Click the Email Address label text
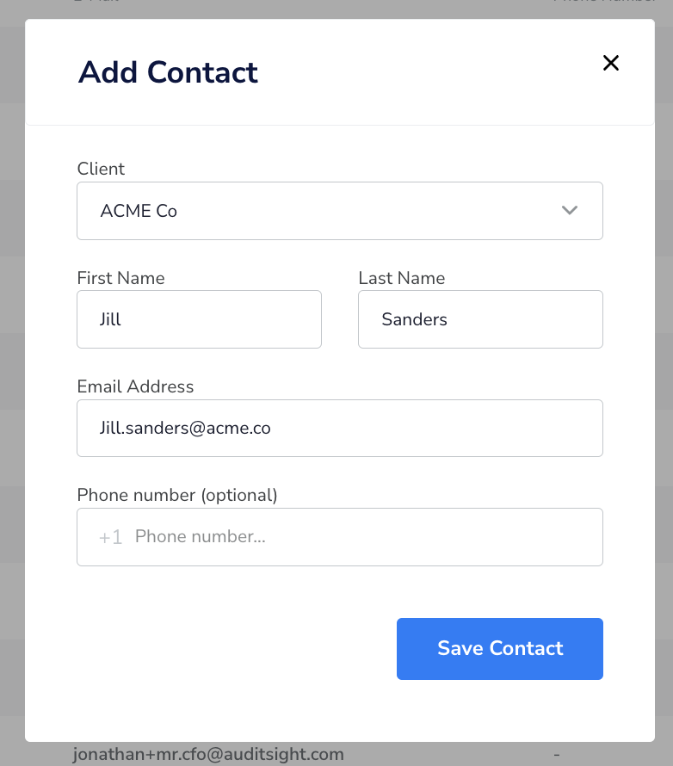This screenshot has height=766, width=673. pos(135,386)
